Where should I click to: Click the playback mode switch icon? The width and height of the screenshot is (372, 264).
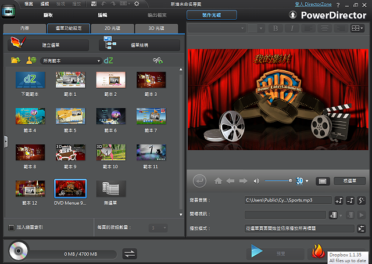tap(362, 229)
